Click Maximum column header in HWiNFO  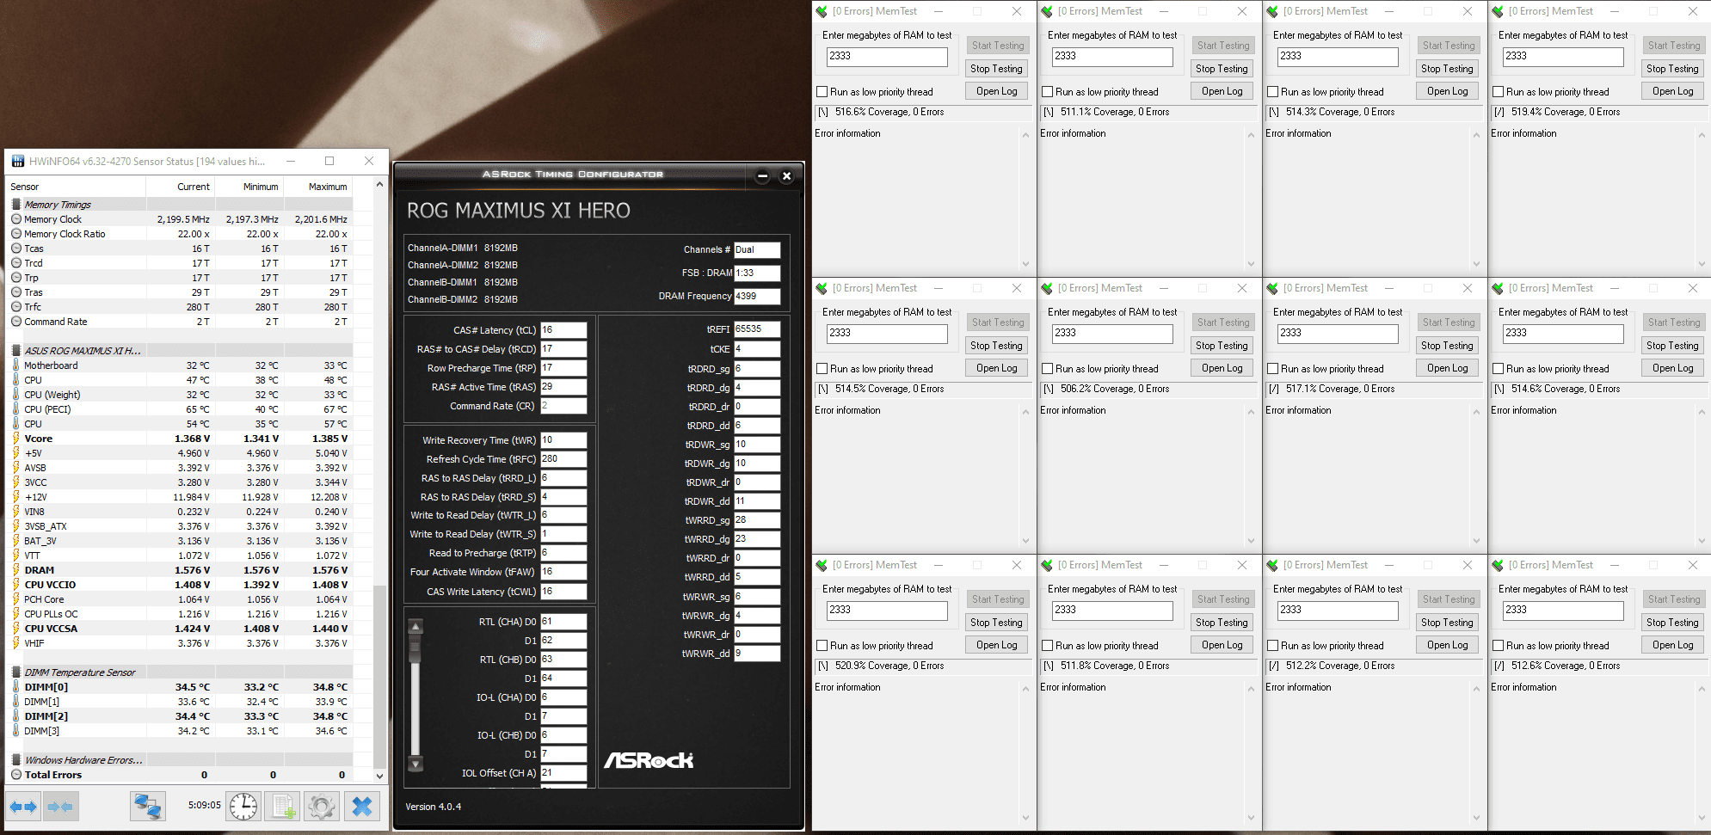318,187
